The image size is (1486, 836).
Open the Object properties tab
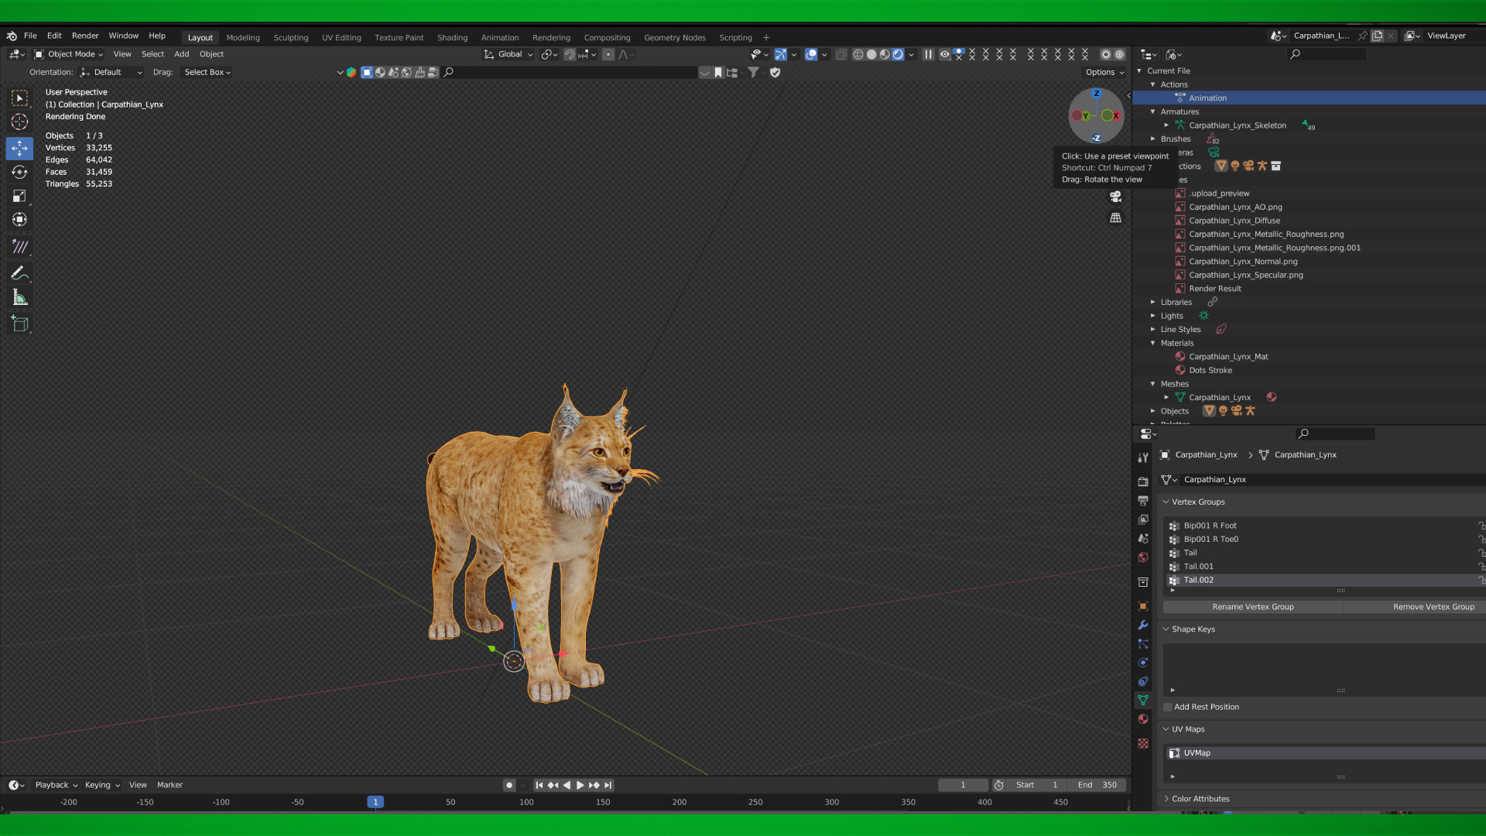click(1143, 606)
